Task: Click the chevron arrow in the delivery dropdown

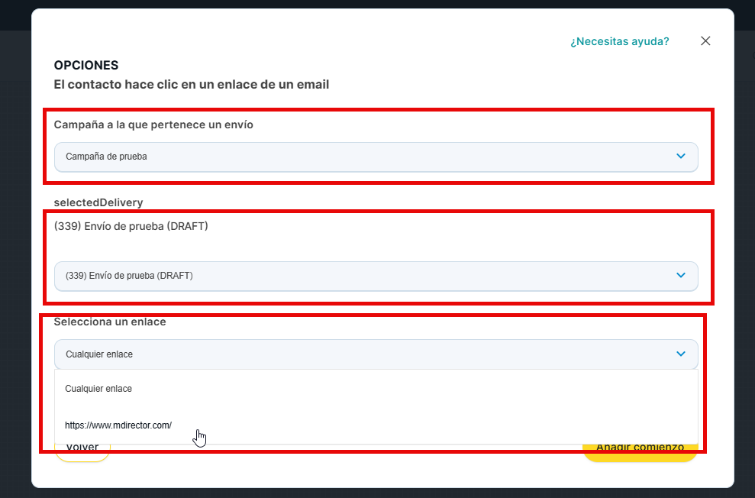Action: pos(681,276)
